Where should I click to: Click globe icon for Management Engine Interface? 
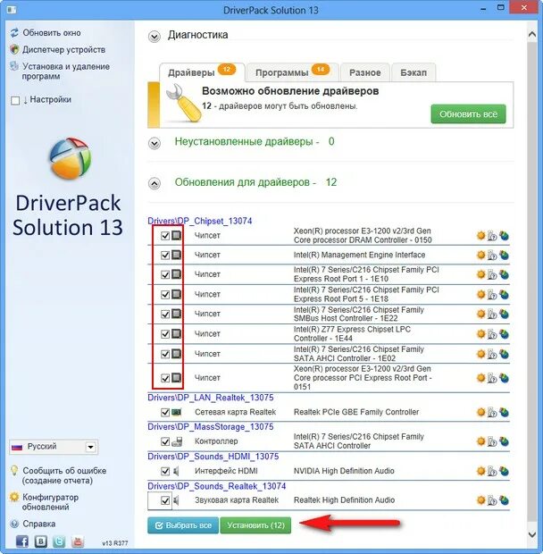tap(505, 255)
